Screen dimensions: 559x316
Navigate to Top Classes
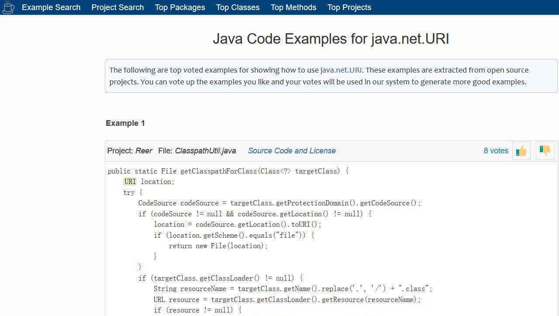[x=238, y=7]
